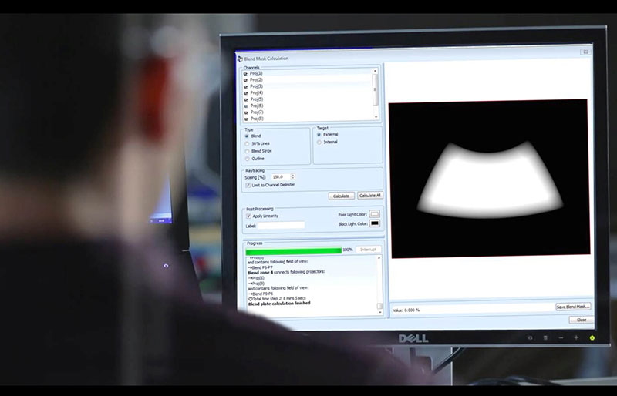617x396 pixels.
Task: Select the Proj(4) channel row
Action: (x=307, y=93)
